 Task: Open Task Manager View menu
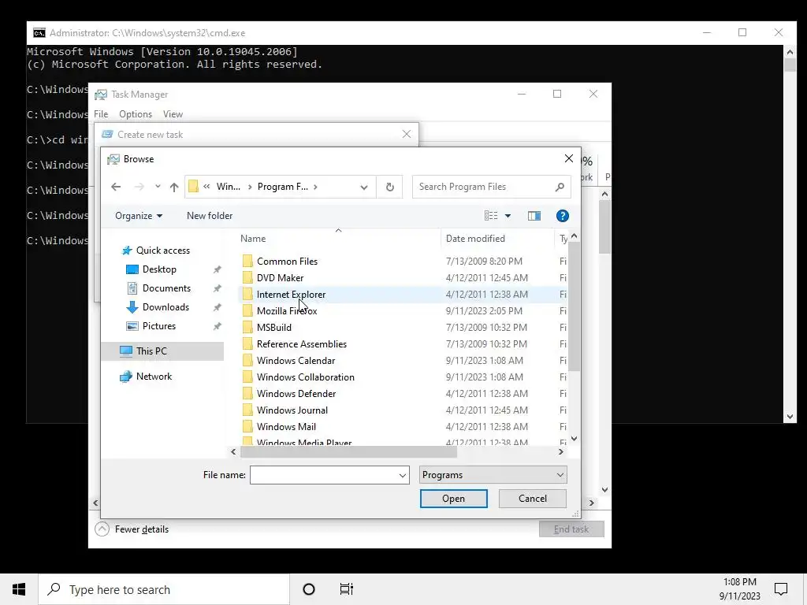(173, 114)
